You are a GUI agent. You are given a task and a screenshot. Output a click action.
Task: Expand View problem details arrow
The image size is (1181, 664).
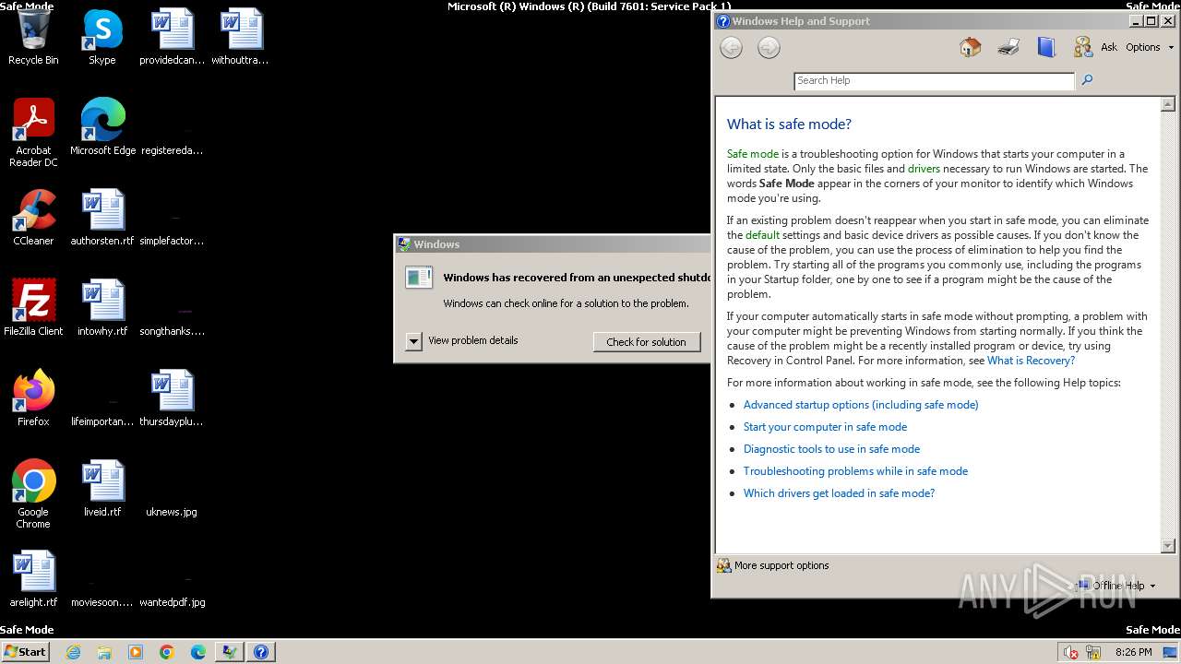click(x=413, y=341)
